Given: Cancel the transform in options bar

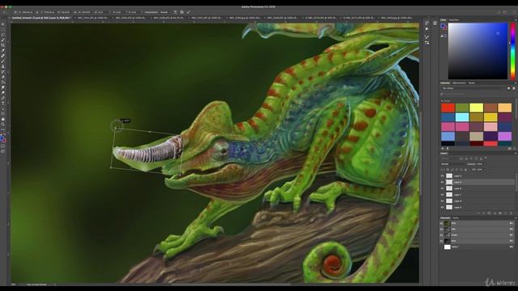Looking at the screenshot, I should click(181, 12).
